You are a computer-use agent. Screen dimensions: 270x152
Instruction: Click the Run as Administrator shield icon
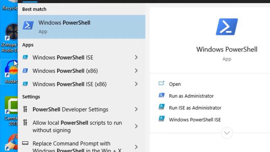[162, 95]
